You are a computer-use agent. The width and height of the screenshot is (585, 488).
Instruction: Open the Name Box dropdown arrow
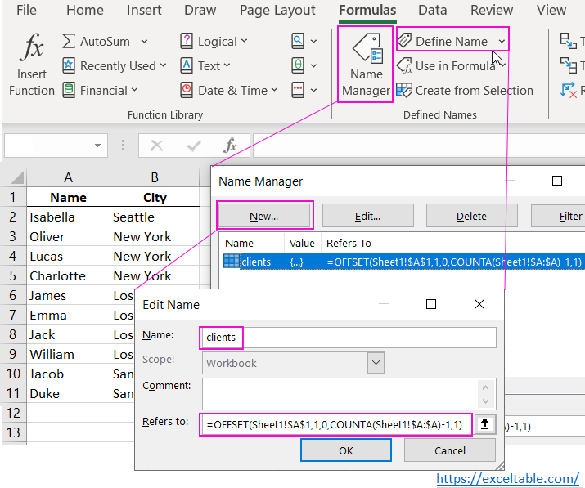pos(97,146)
